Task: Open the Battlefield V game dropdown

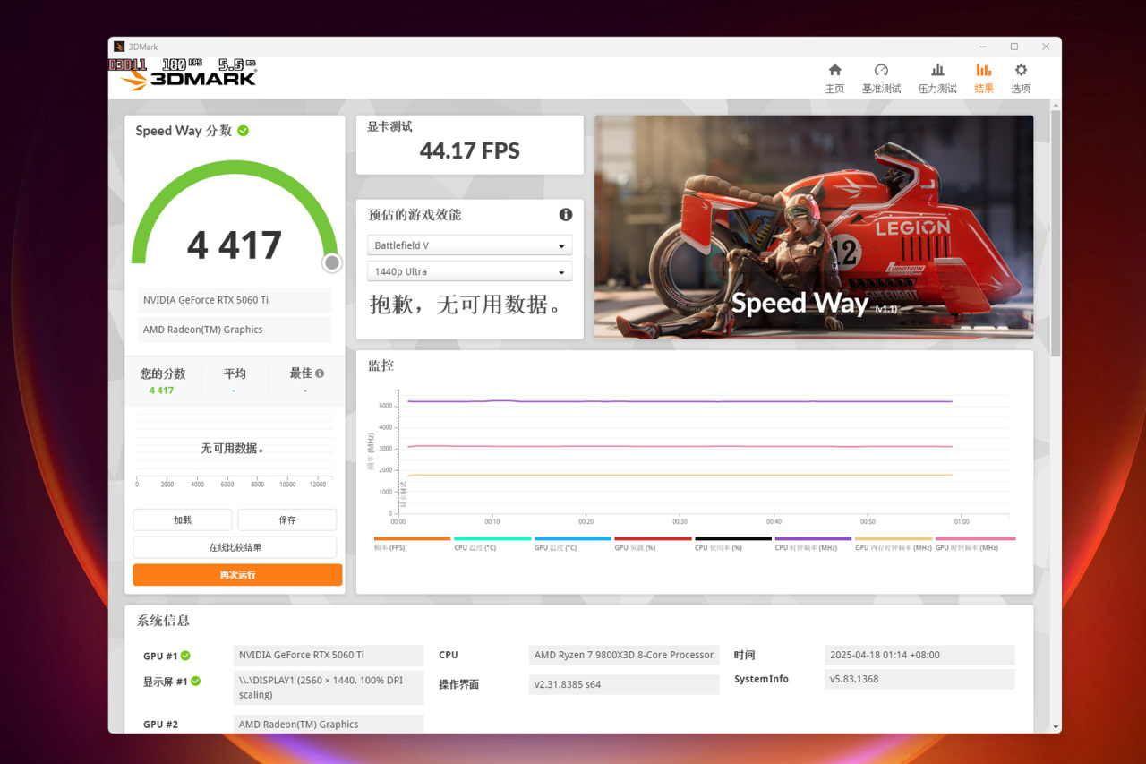Action: click(469, 245)
